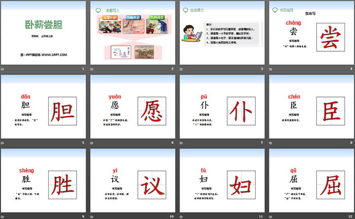Click the footer text WWW.1PPT.COM on slide 1
This screenshot has height=219, width=355.
pos(54,55)
